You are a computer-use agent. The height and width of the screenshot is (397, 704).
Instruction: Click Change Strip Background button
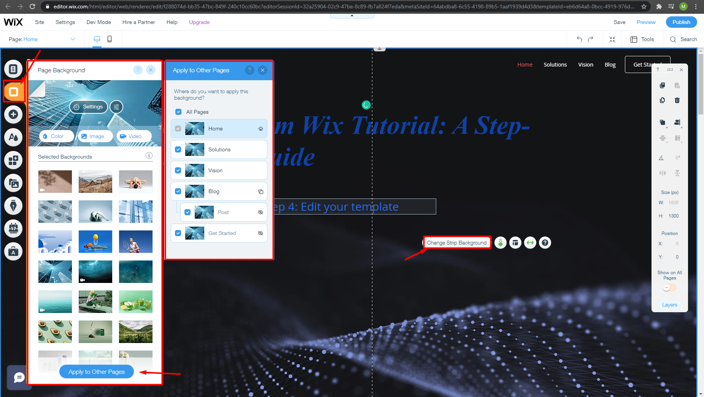456,243
